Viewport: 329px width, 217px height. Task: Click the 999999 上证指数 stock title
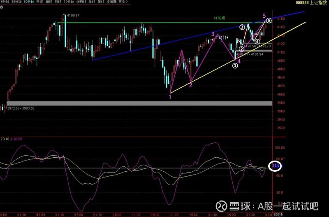311,3
